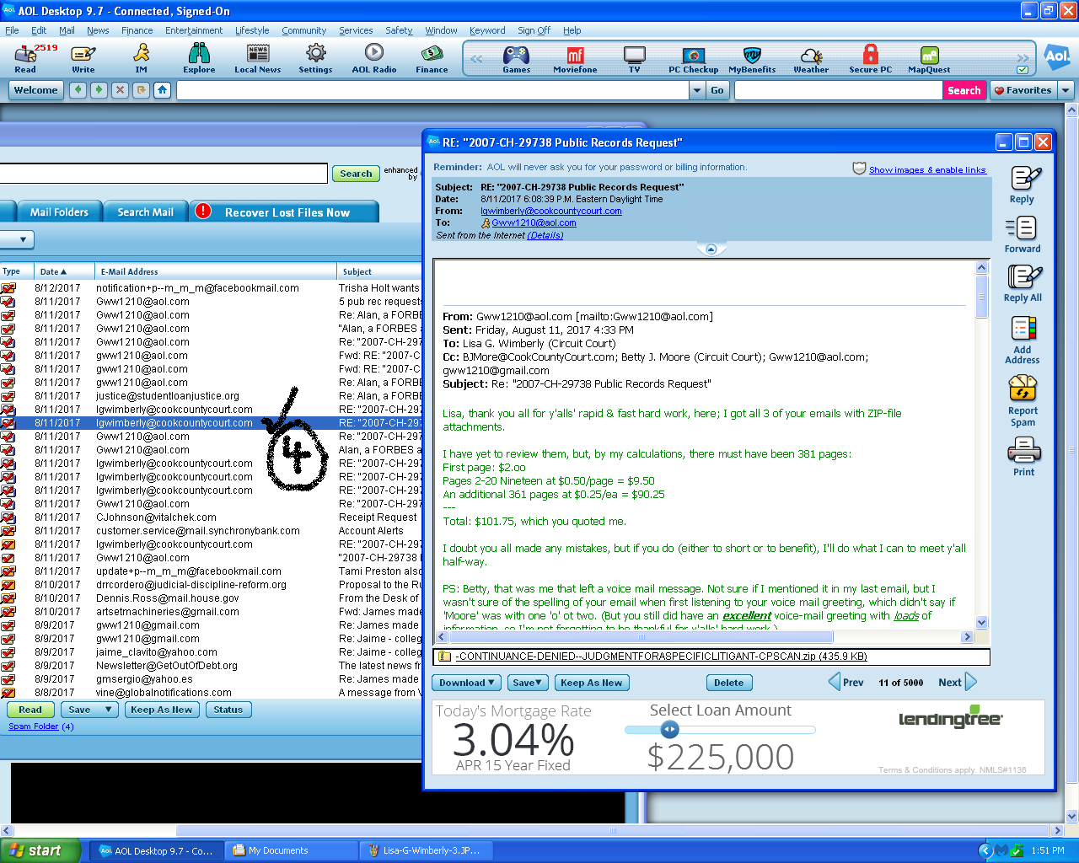Open the Keyword menu
Image resolution: width=1079 pixels, height=863 pixels.
pyautogui.click(x=487, y=30)
